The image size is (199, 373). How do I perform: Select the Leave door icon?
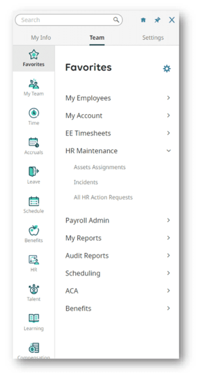pyautogui.click(x=34, y=172)
